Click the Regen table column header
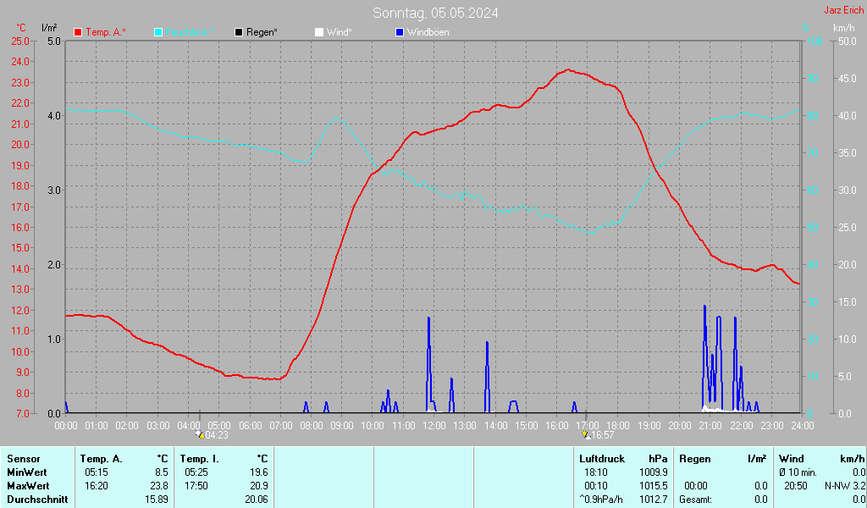The image size is (867, 508). tap(694, 459)
